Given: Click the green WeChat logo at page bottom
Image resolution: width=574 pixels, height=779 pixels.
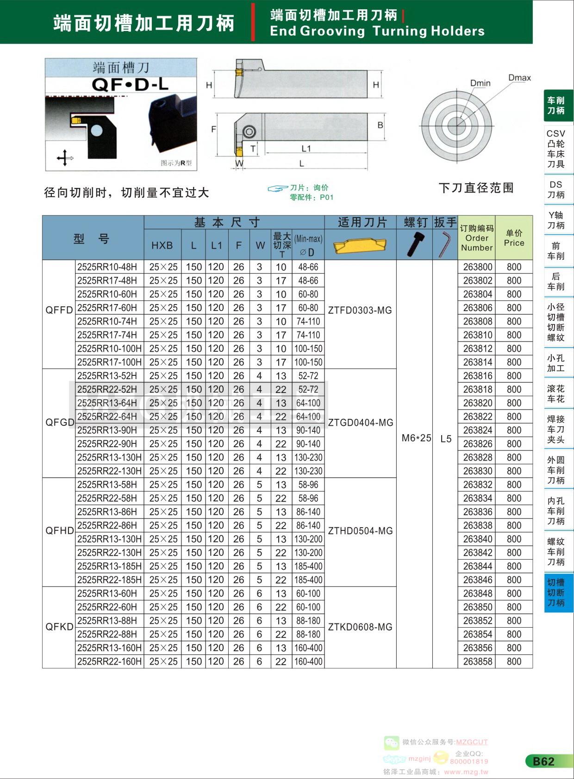Looking at the screenshot, I should pyautogui.click(x=391, y=743).
